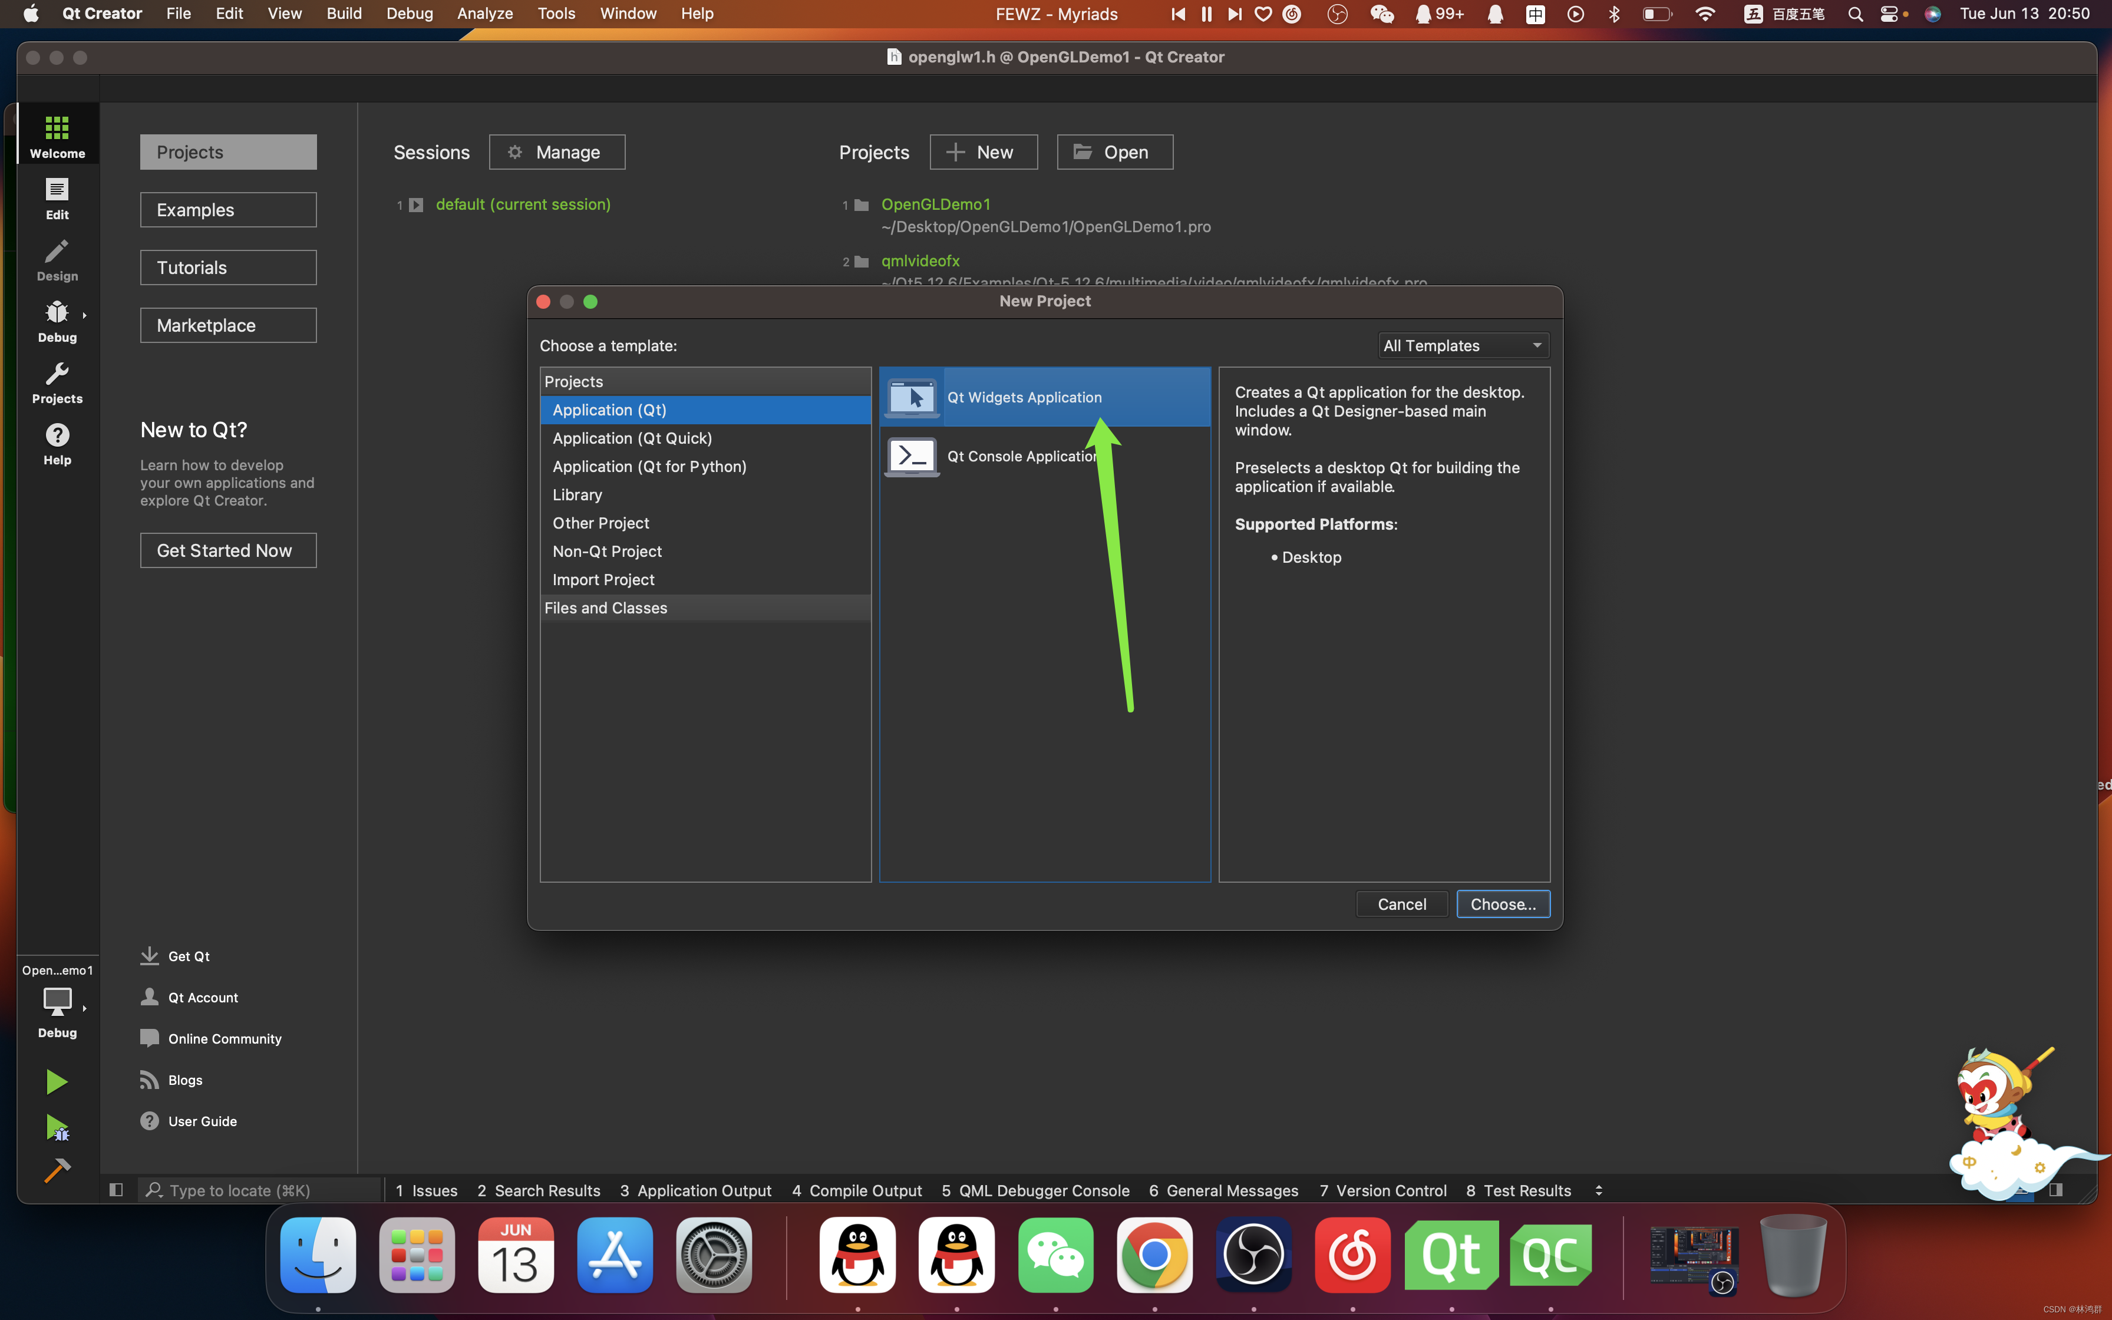Click the Choose... button
The height and width of the screenshot is (1320, 2112).
[x=1502, y=905]
